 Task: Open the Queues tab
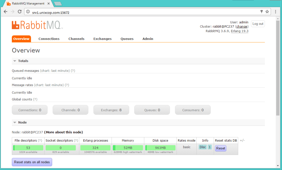[127, 39]
